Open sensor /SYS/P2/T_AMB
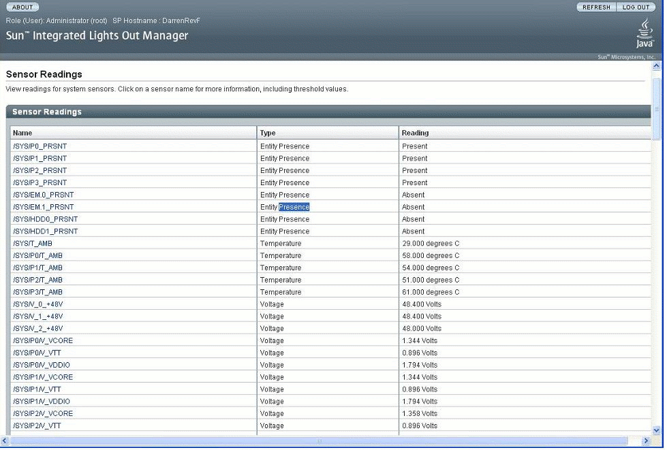The width and height of the screenshot is (667, 450). tap(37, 280)
